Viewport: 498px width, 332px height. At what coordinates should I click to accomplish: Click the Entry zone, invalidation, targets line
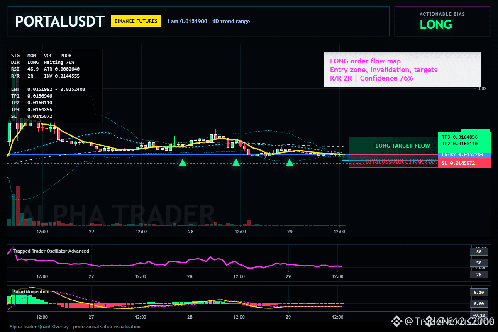[383, 70]
